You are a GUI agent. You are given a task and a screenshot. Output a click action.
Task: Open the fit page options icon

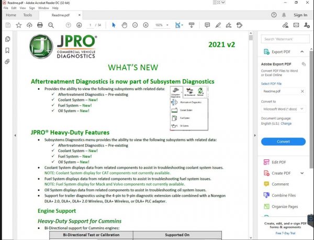tap(178, 25)
